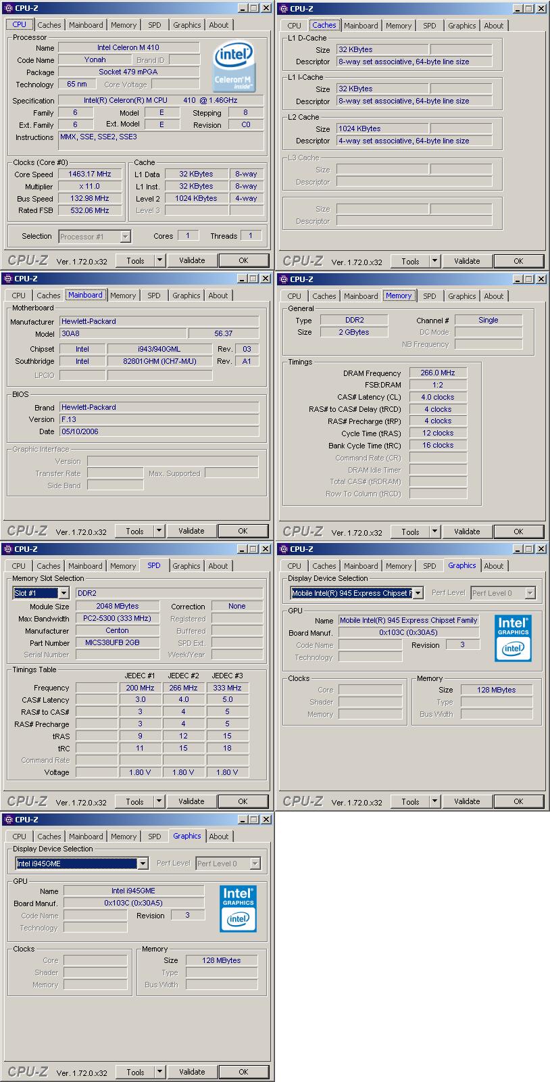Viewport: 550px width, 1082px height.
Task: Click L2 descriptor '4-way set associative' field
Action: [414, 141]
